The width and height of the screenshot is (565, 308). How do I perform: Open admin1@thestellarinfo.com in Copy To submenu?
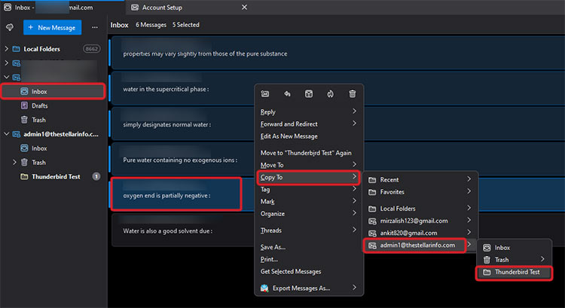tap(420, 245)
